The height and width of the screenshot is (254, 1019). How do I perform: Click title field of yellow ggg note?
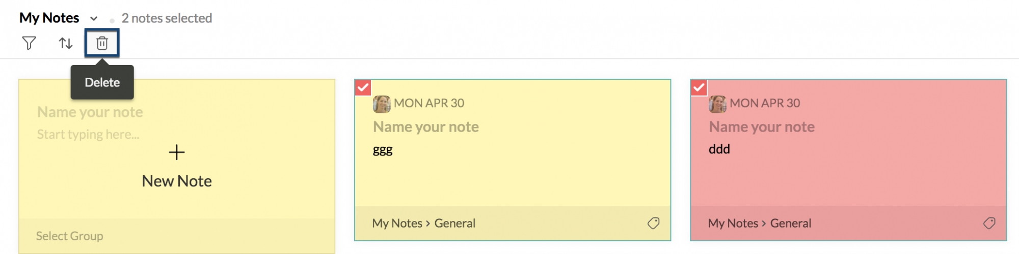425,126
